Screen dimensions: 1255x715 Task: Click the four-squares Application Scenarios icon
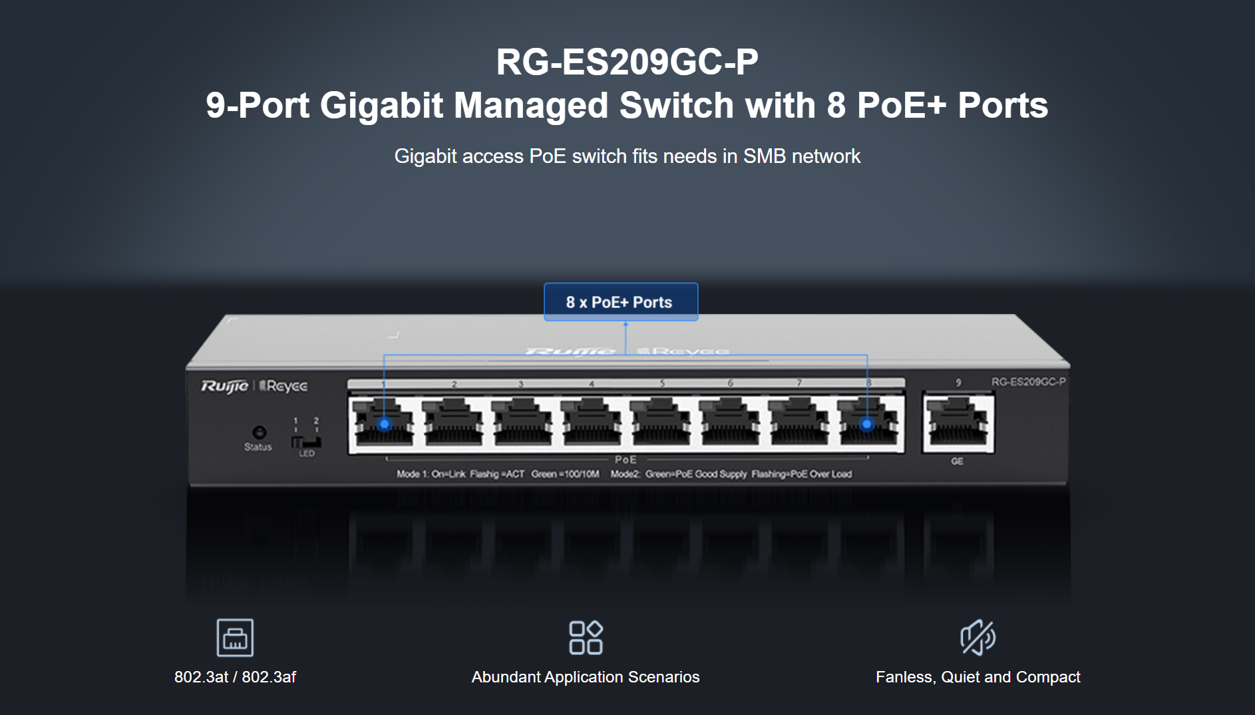[x=586, y=638]
